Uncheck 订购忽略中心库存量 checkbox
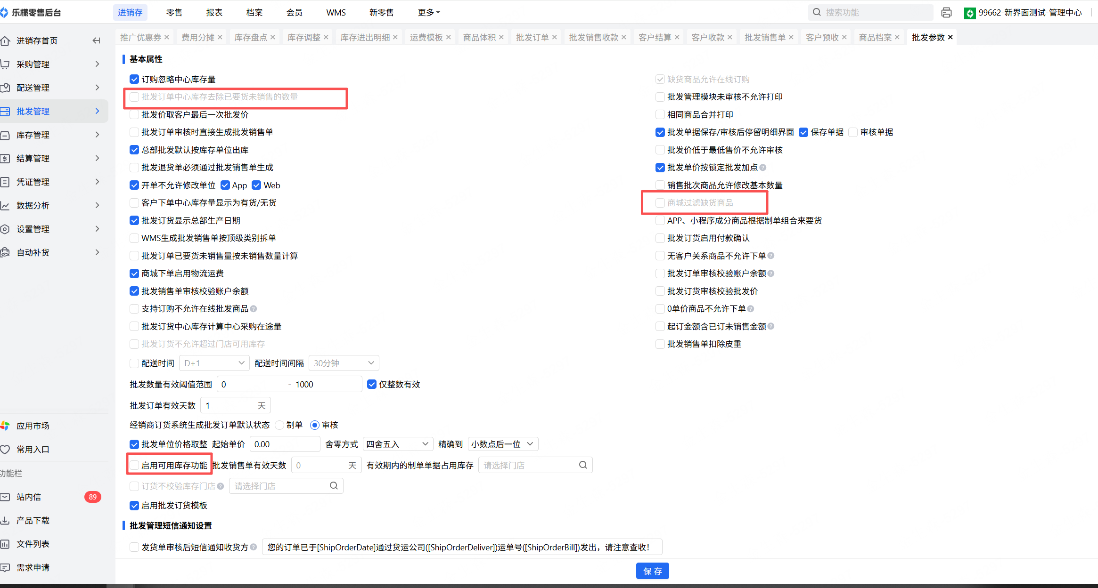The width and height of the screenshot is (1098, 588). click(x=134, y=79)
